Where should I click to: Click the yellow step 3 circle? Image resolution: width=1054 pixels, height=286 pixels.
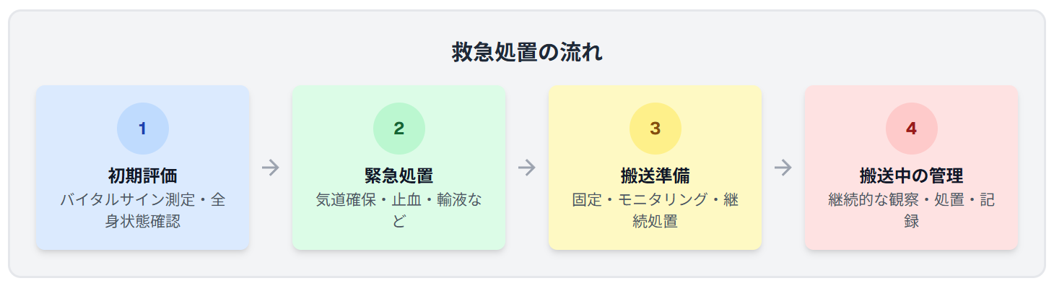(x=656, y=129)
